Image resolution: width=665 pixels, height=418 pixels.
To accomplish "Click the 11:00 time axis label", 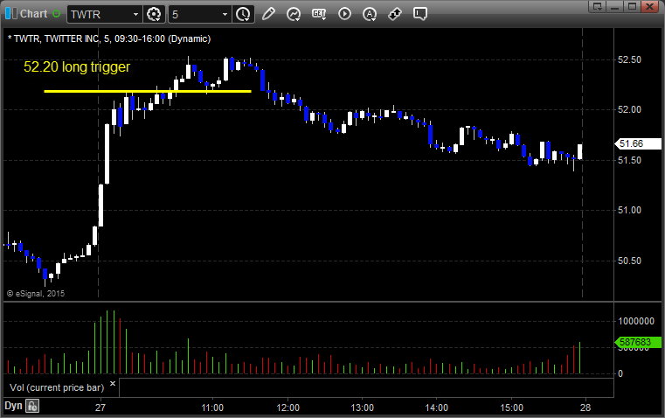I will 212,408.
